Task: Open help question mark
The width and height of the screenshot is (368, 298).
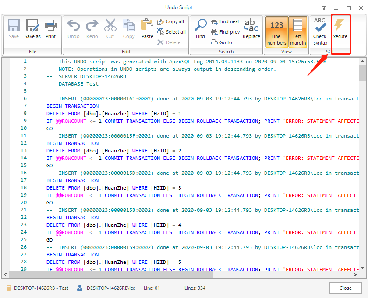Action: pyautogui.click(x=324, y=8)
